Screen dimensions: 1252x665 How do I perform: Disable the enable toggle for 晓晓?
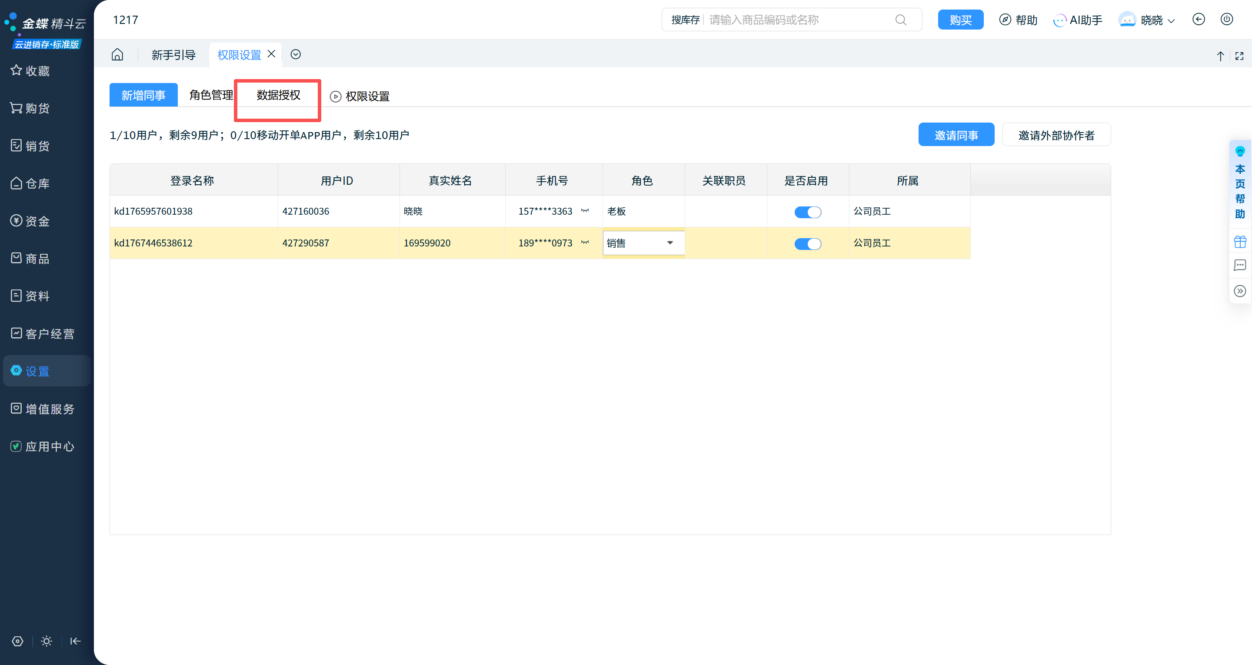coord(808,212)
